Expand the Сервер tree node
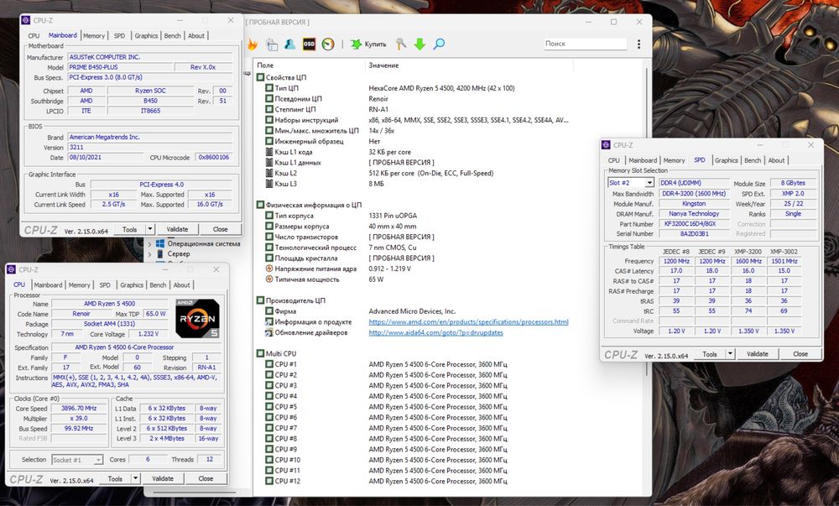Image resolution: width=839 pixels, height=506 pixels. tap(150, 254)
